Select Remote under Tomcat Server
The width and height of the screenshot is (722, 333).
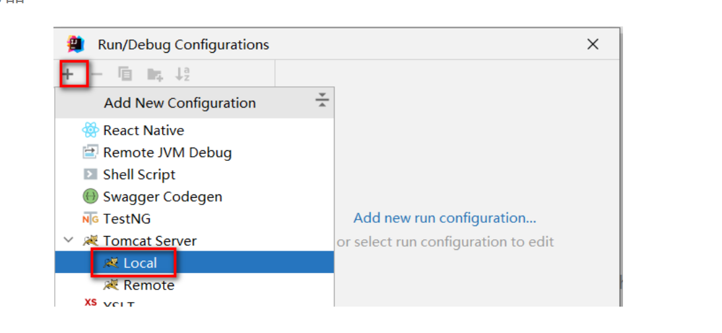pos(194,285)
